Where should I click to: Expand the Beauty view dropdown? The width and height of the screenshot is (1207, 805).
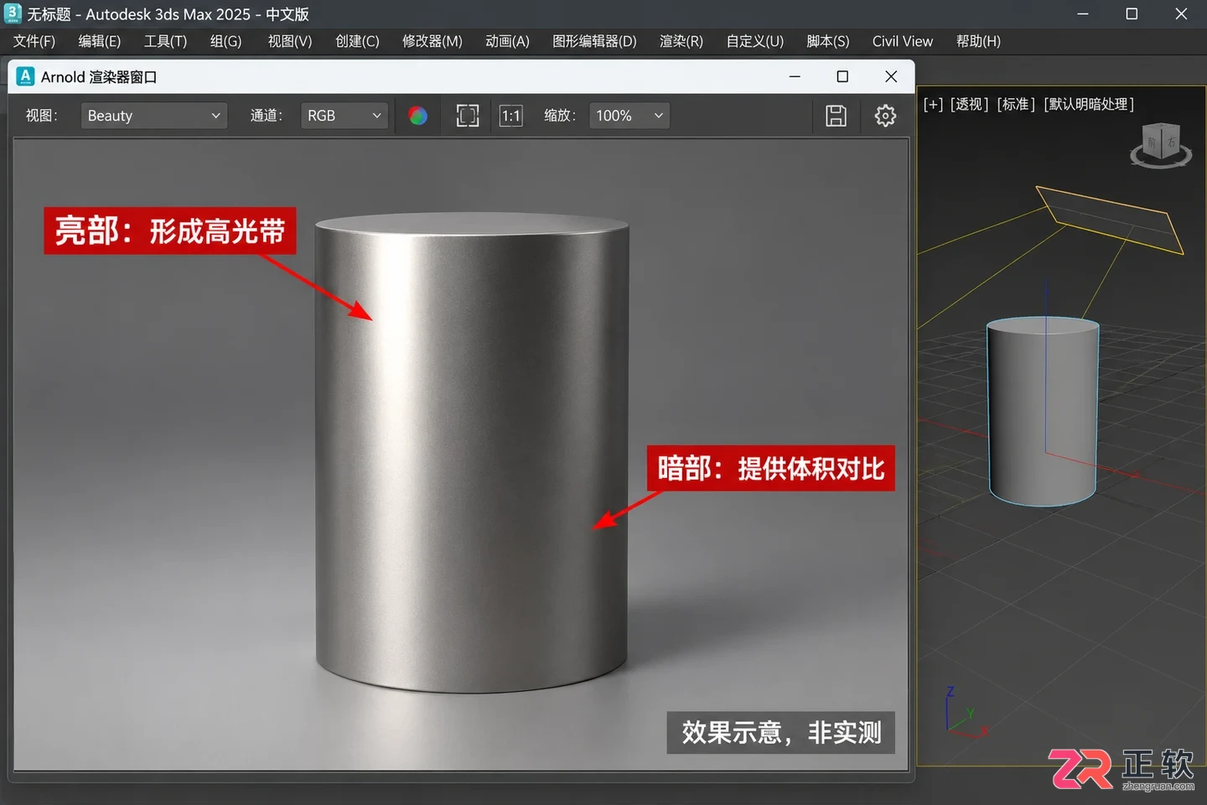[154, 116]
